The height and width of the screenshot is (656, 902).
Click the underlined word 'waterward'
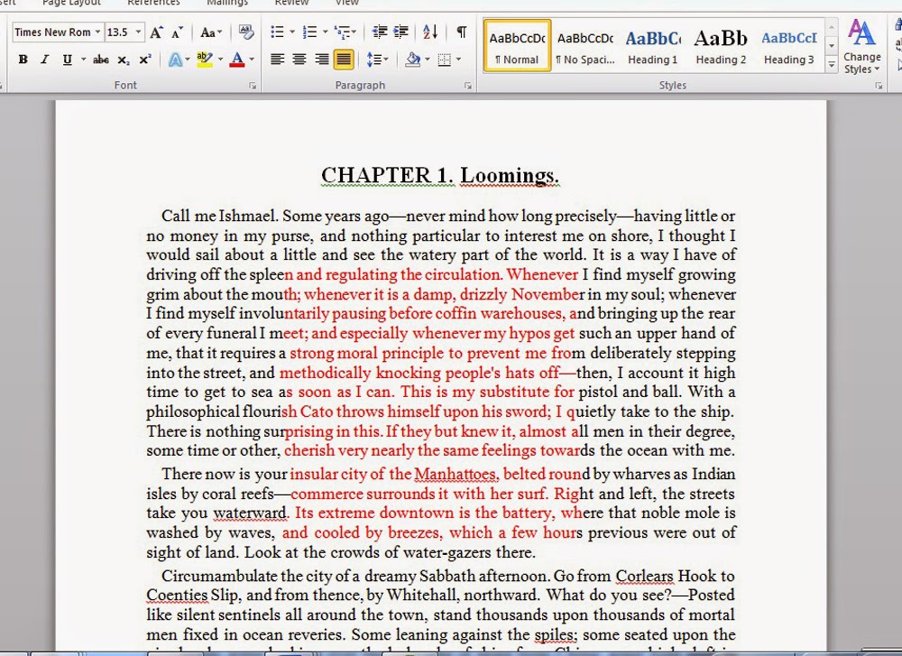[250, 513]
